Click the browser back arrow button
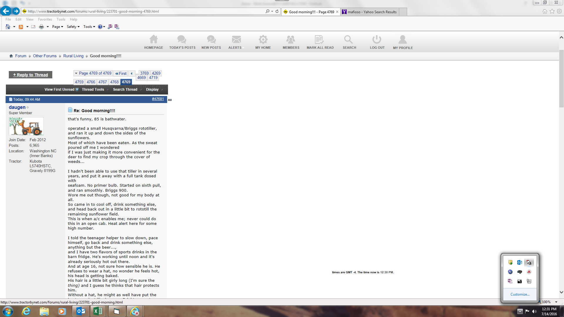This screenshot has height=317, width=564. click(x=6, y=11)
